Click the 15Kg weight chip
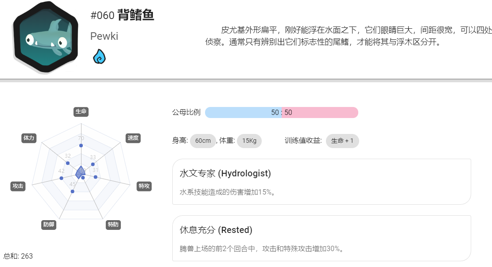 pyautogui.click(x=249, y=141)
